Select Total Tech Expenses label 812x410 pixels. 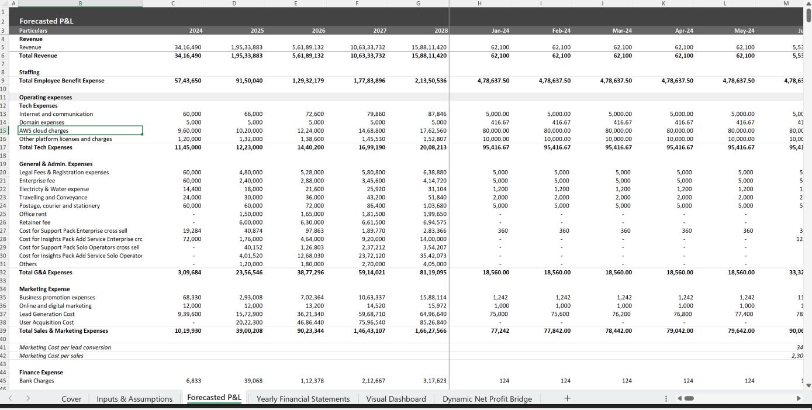[x=46, y=147]
